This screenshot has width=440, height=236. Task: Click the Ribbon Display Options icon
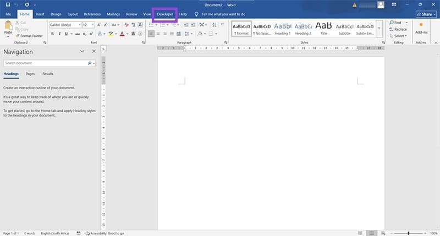[394, 5]
